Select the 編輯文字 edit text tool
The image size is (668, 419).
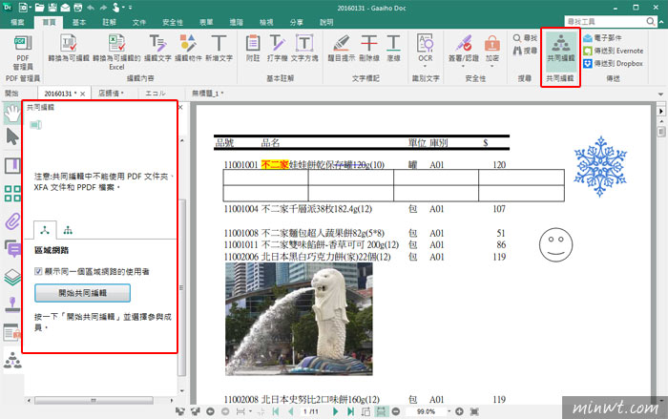157,48
